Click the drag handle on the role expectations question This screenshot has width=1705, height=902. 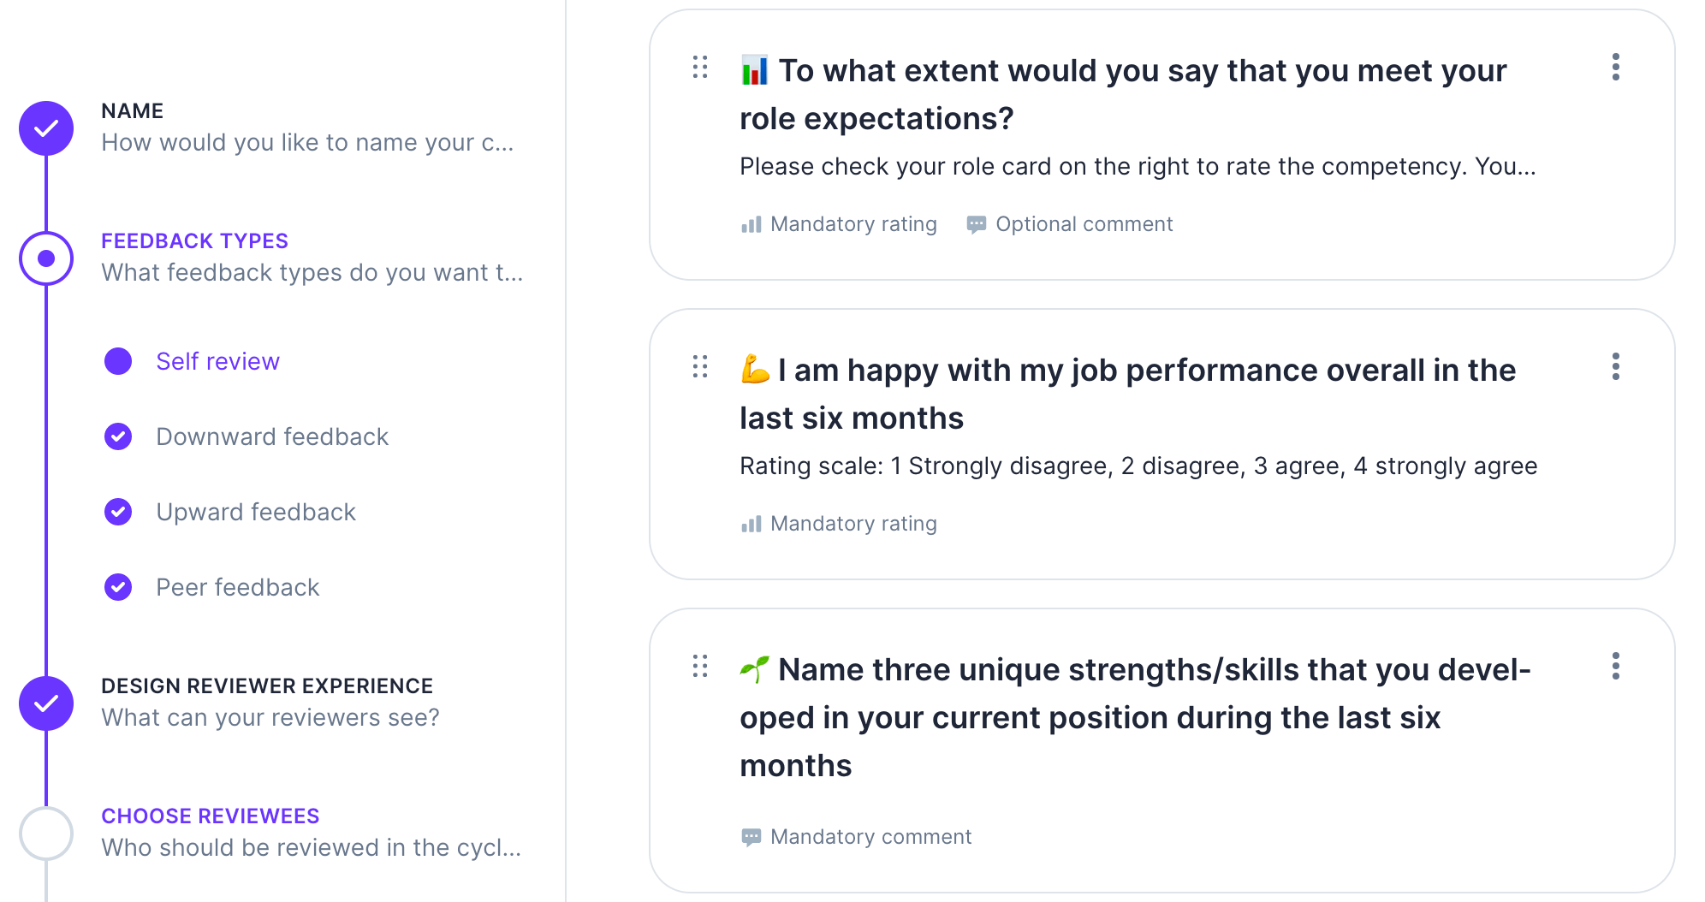(x=700, y=65)
